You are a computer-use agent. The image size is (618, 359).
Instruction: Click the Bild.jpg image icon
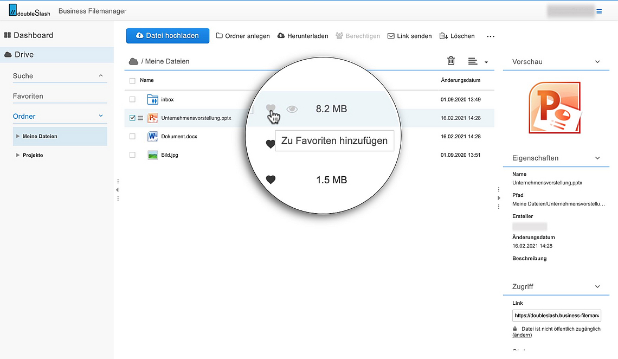(x=152, y=155)
